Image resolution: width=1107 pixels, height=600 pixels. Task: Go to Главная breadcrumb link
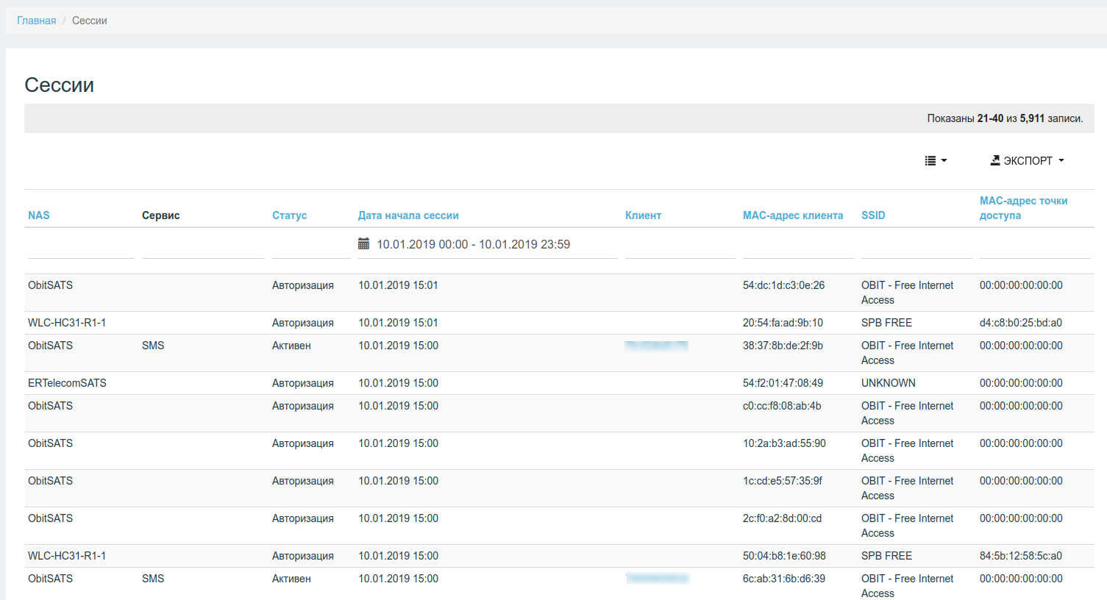[36, 21]
